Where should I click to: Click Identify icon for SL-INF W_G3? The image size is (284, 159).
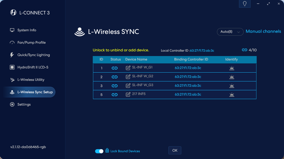point(232,86)
